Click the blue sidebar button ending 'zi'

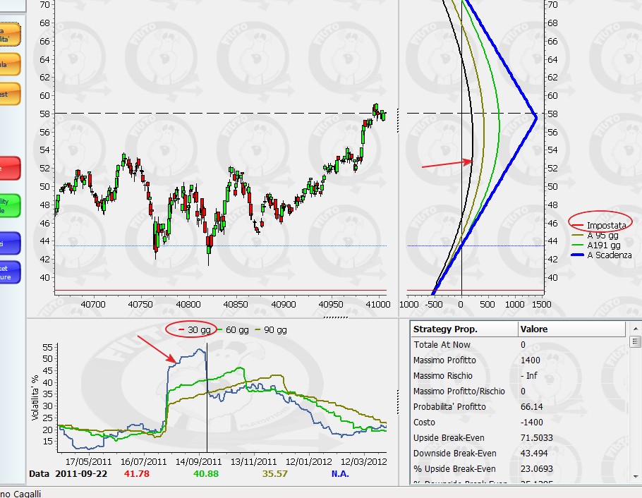9,243
